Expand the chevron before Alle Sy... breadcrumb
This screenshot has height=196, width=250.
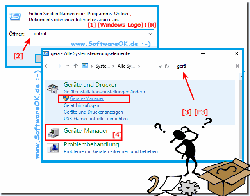(x=114, y=66)
